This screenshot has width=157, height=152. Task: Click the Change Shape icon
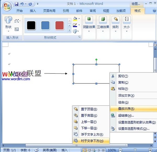point(76,31)
